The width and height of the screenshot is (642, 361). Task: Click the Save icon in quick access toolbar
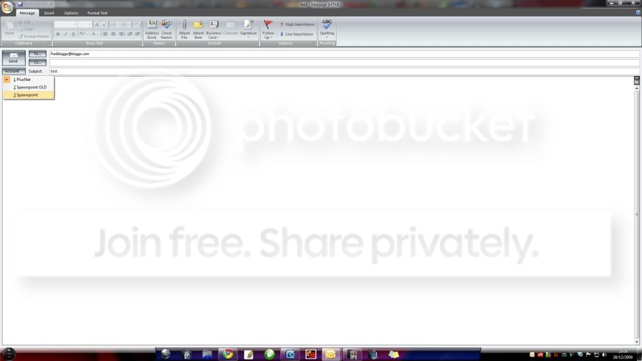pos(20,4)
